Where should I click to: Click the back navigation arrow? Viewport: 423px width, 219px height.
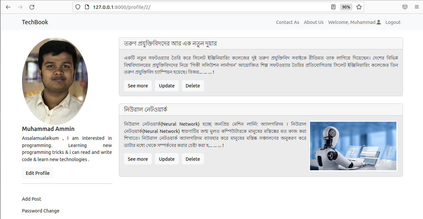[8, 7]
